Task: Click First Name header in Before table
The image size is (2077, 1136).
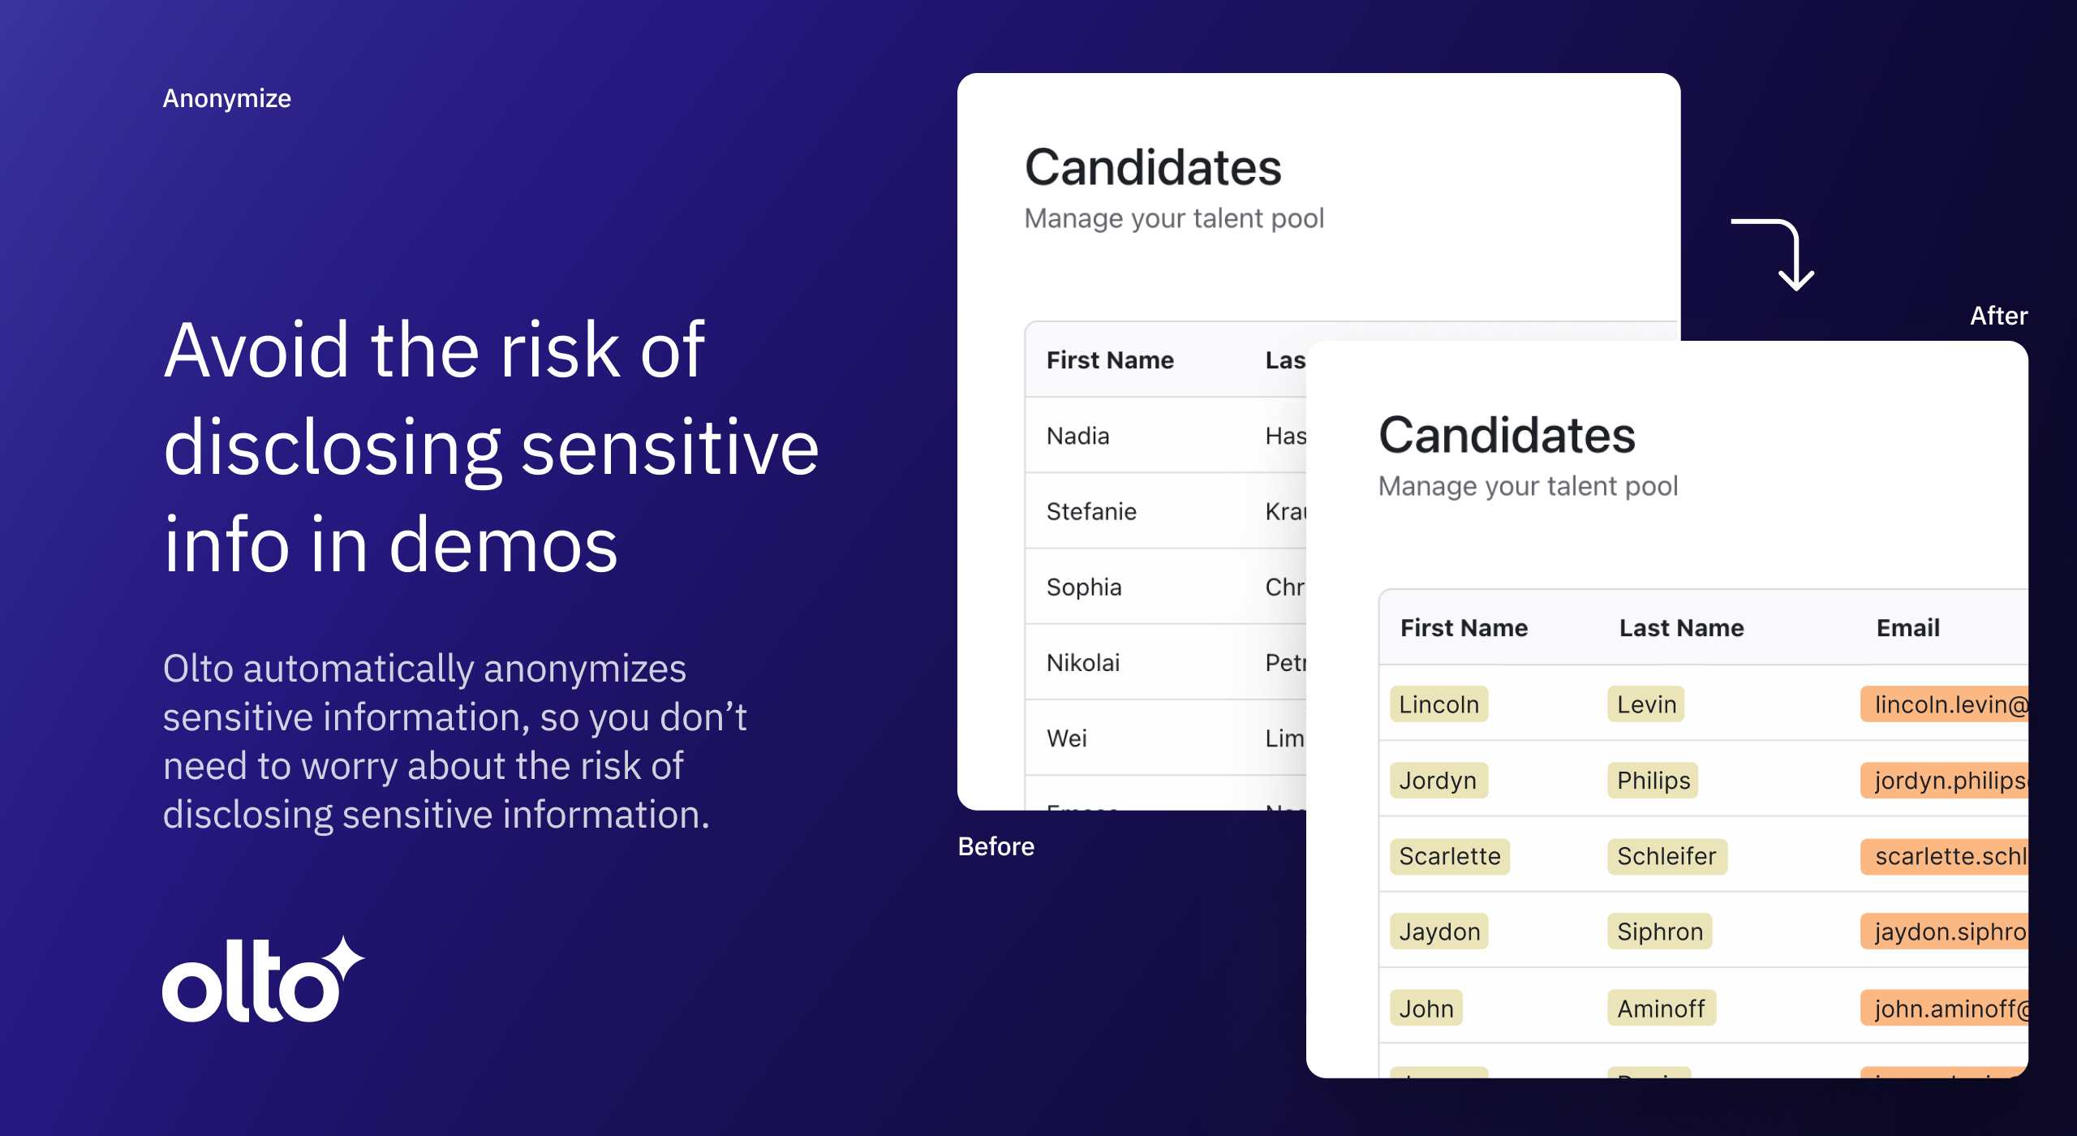Action: click(1110, 359)
